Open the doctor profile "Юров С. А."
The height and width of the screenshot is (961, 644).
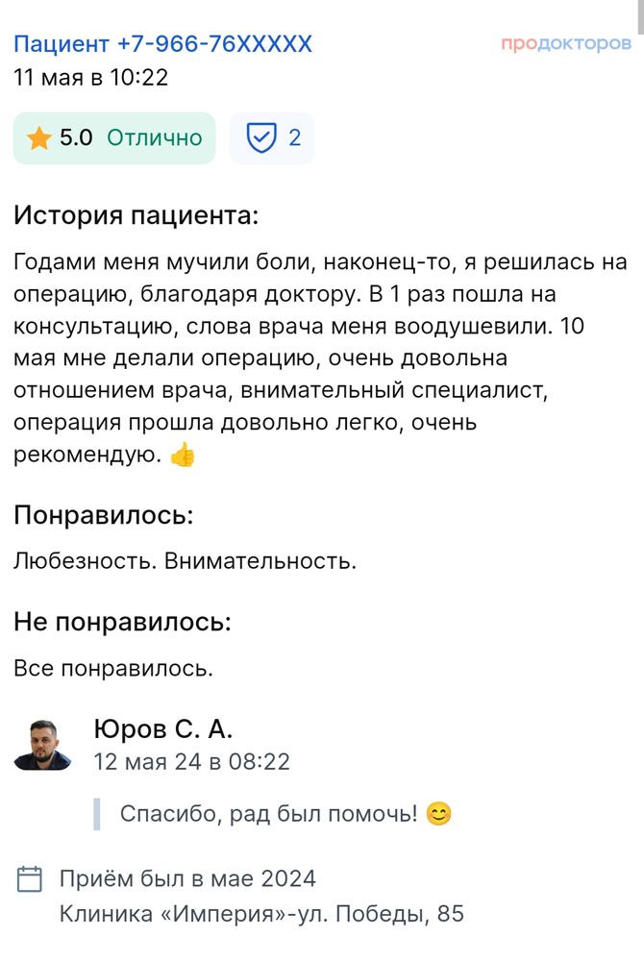(x=163, y=729)
